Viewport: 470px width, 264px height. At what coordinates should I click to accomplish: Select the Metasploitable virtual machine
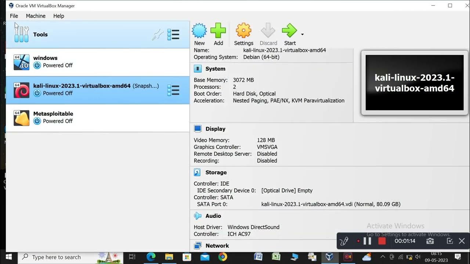pos(98,118)
